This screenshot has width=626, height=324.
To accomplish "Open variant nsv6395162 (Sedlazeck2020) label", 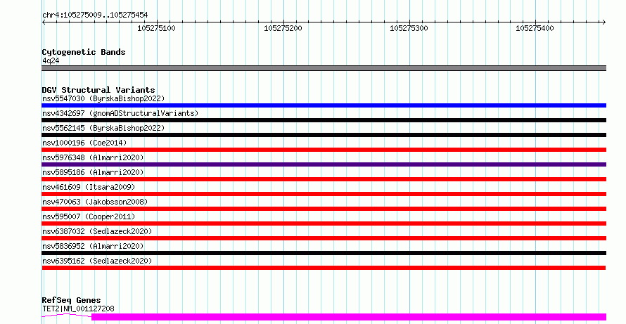I will pos(97,261).
